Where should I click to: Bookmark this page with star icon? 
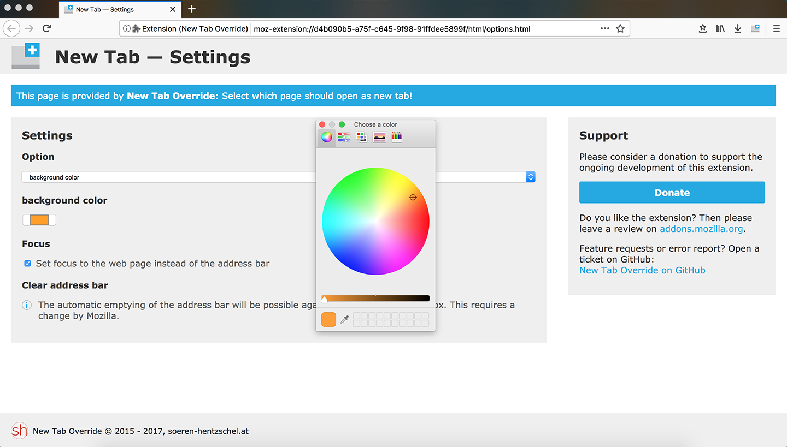[620, 29]
